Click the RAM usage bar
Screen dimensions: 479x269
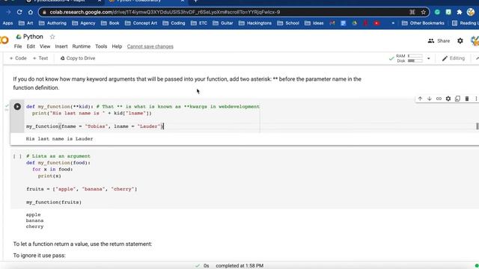tap(415, 56)
